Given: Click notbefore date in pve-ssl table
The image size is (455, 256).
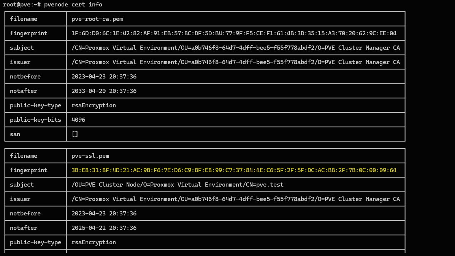Looking at the screenshot, I should (104, 214).
